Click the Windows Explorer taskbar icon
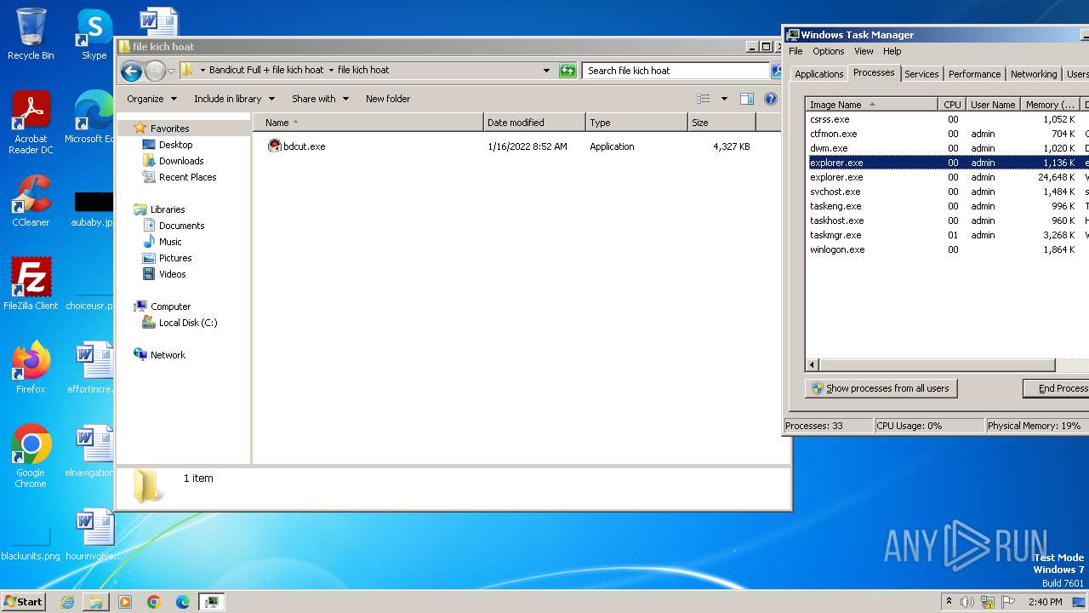The height and width of the screenshot is (613, 1089). coord(96,602)
